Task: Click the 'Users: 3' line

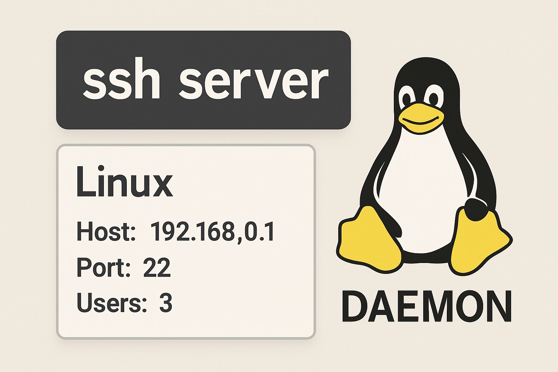Action: [124, 303]
